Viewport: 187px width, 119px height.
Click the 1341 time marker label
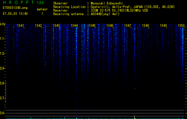click(x=21, y=26)
